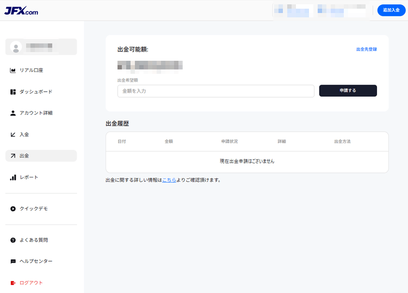The width and height of the screenshot is (408, 293).
Task: Click the ダッシュボード grid icon
Action: point(13,92)
